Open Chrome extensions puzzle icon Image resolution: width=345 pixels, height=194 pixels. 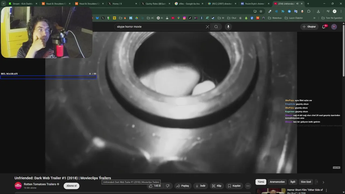click(309, 11)
